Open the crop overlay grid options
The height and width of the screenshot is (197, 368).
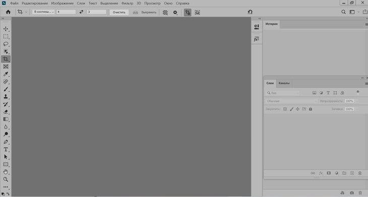click(165, 13)
